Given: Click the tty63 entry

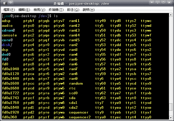Looking at the screenshot, I should [100, 98].
